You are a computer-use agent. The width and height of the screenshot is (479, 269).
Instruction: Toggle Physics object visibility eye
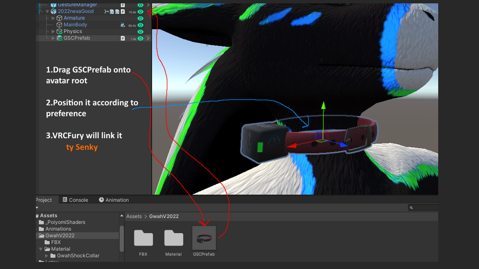[141, 32]
